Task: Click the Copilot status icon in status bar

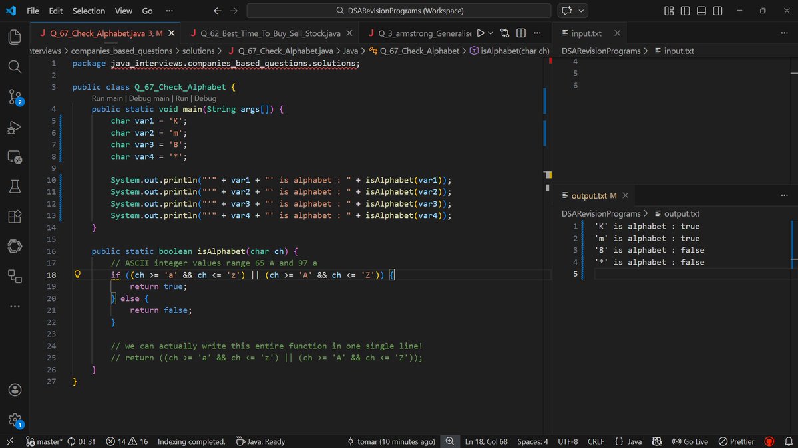Action: (656, 441)
